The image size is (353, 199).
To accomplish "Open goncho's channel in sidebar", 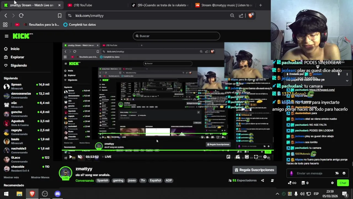I will (26, 114).
